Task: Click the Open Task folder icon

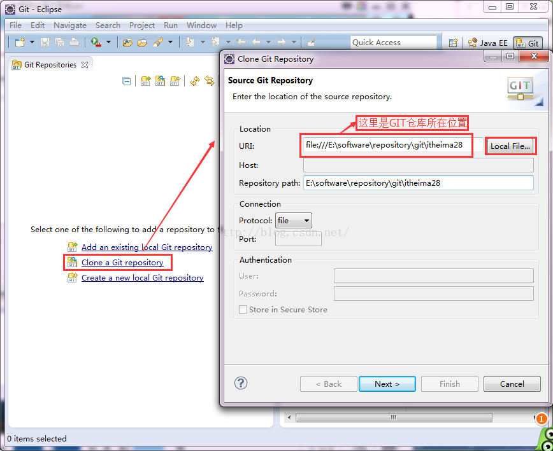Action: [142, 43]
